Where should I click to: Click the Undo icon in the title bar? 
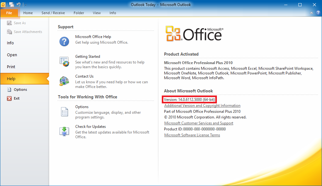click(x=19, y=4)
